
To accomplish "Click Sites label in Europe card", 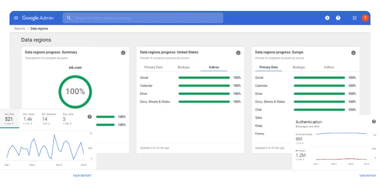I will click(258, 118).
